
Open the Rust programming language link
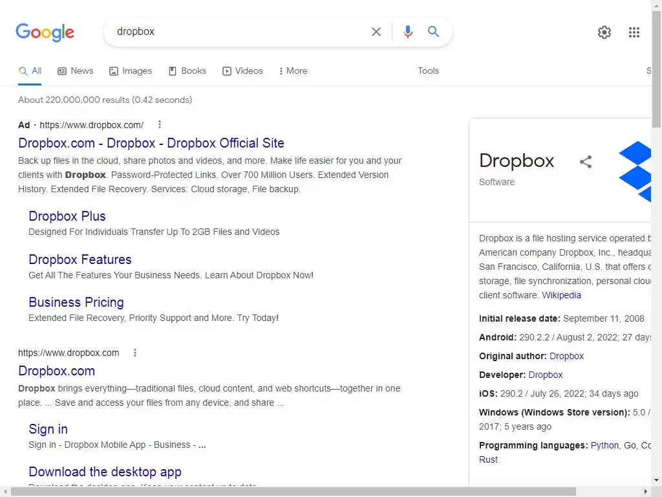[488, 459]
